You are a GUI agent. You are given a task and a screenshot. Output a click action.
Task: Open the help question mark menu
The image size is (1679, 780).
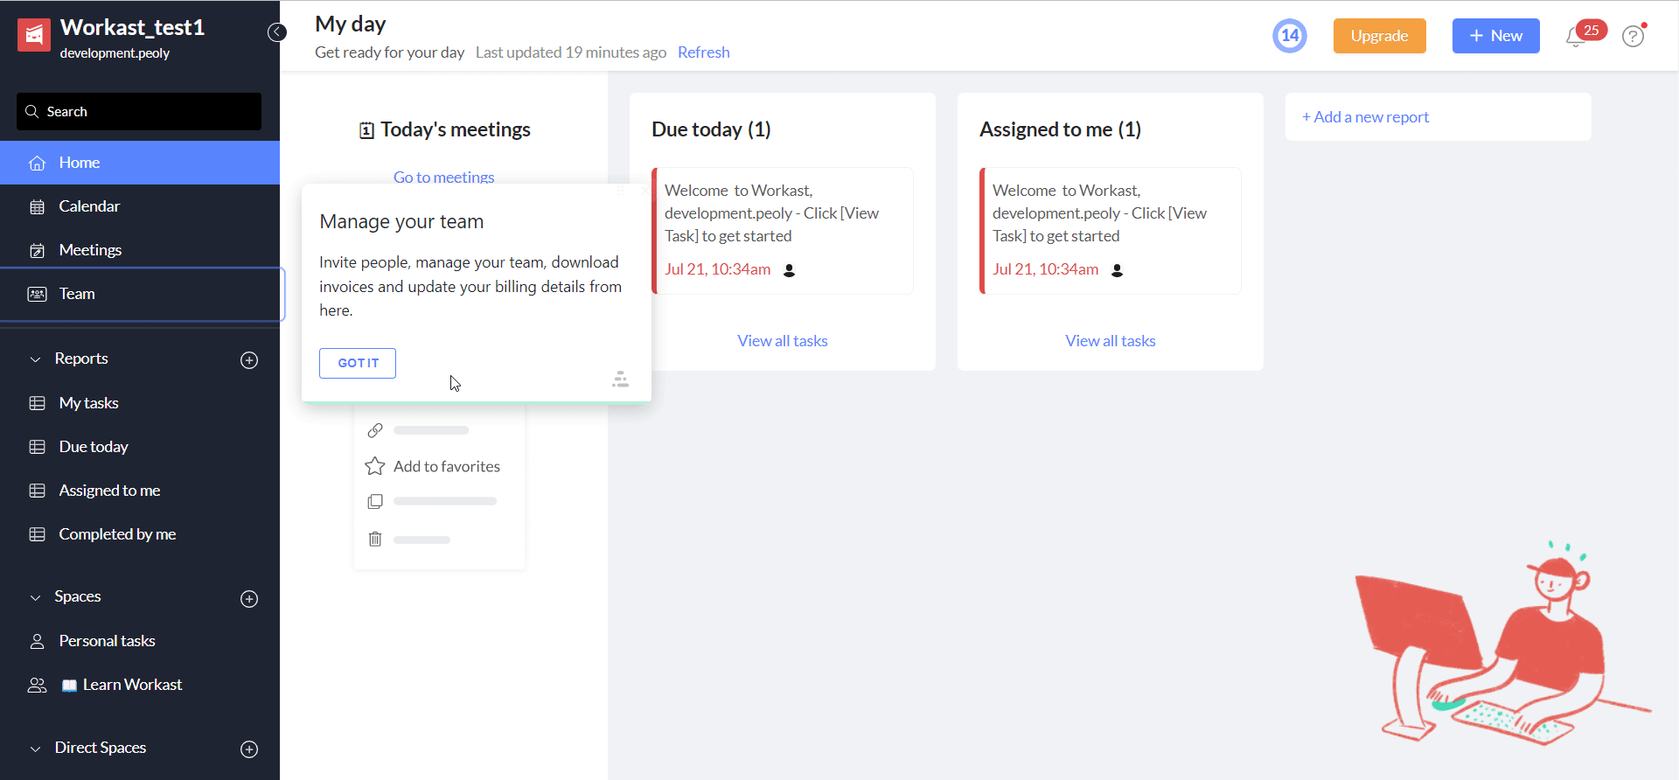click(x=1633, y=37)
